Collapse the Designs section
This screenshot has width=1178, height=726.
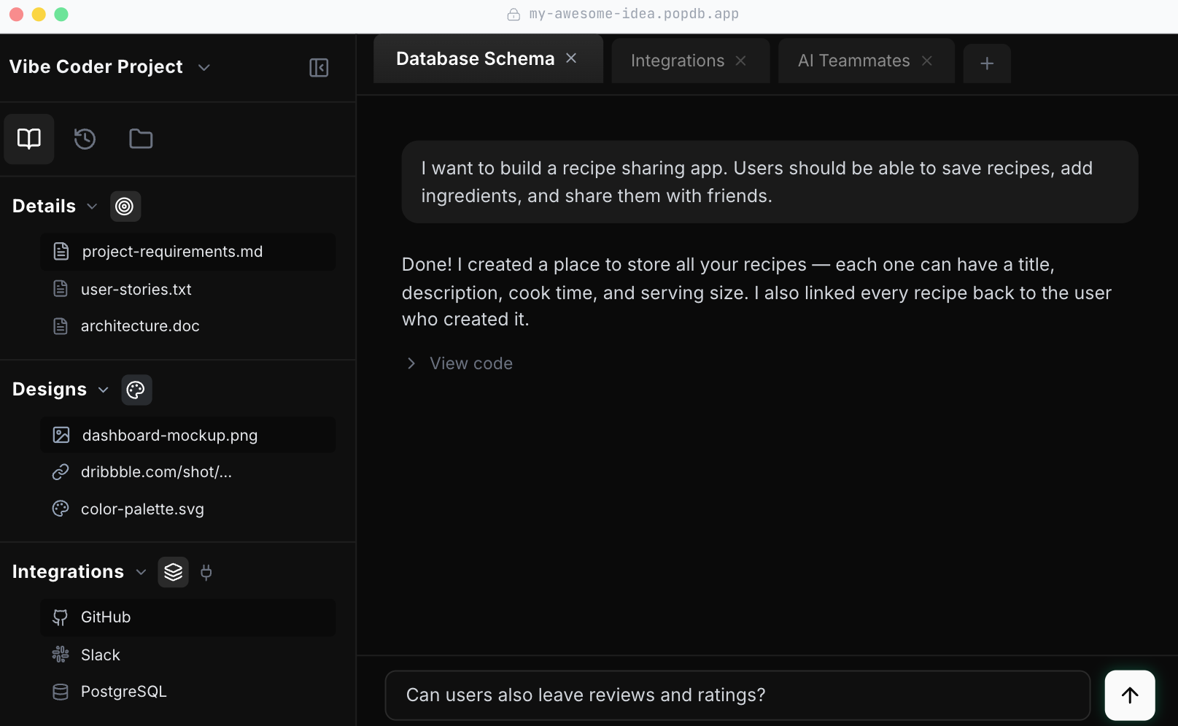tap(103, 389)
